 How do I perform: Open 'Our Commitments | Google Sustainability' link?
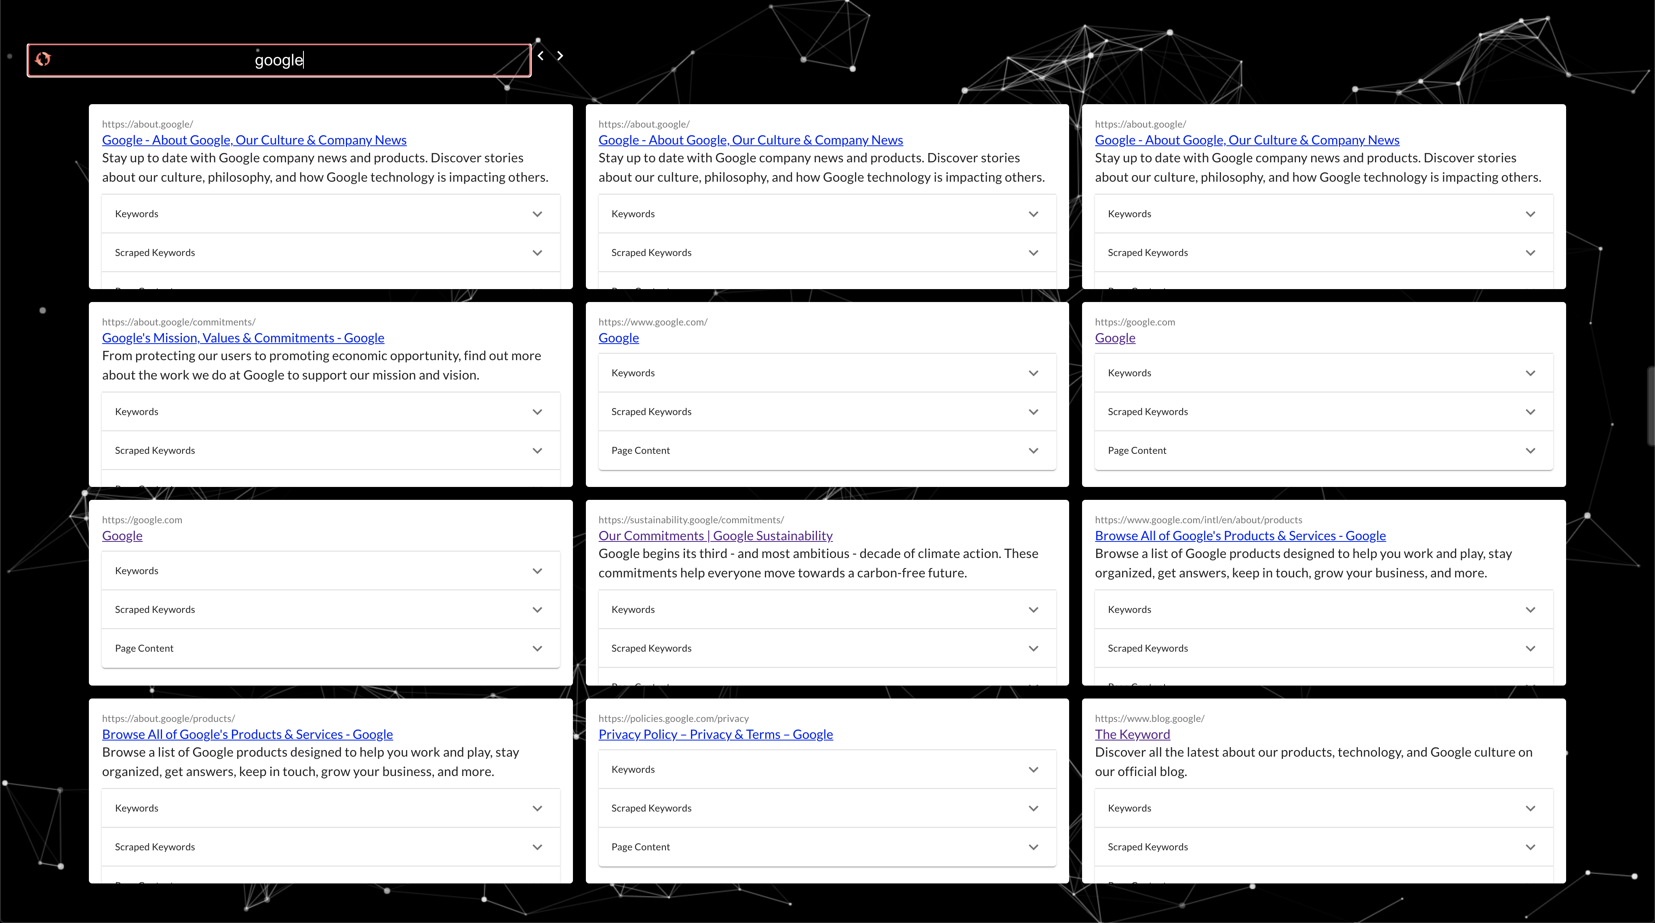[715, 535]
